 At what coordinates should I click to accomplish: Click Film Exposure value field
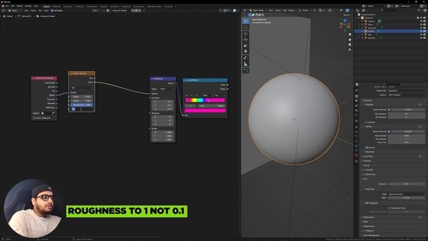coord(406,184)
